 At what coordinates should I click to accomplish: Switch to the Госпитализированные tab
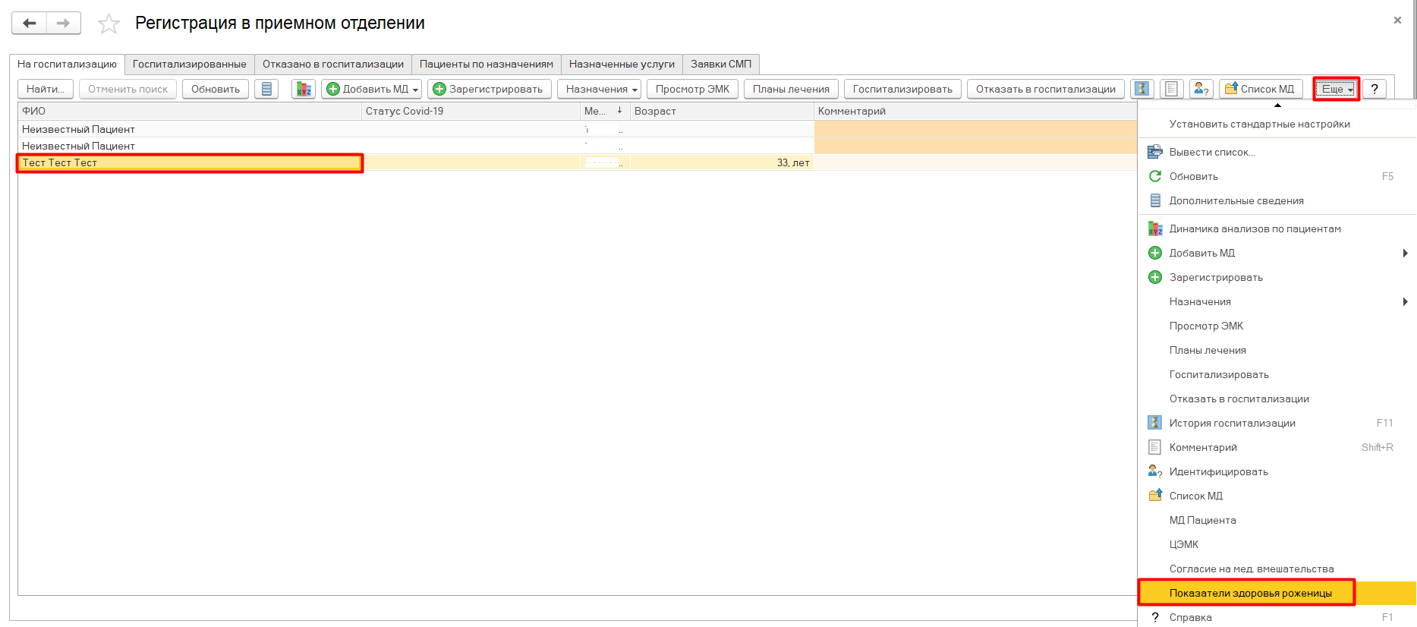tap(189, 64)
